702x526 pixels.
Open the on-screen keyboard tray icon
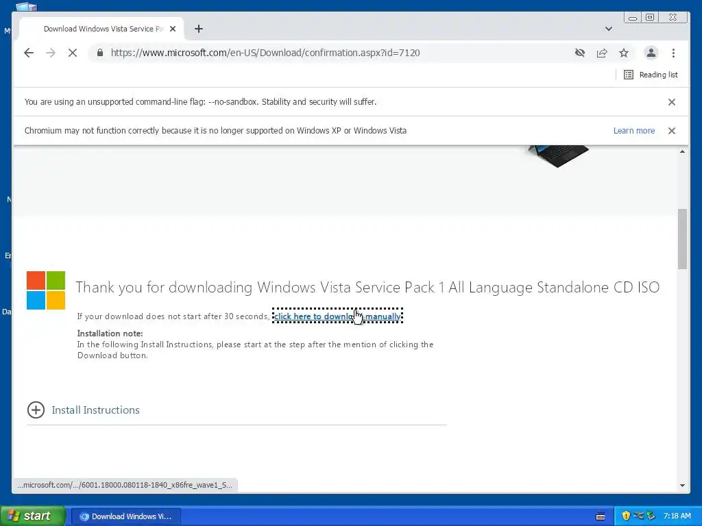[601, 516]
